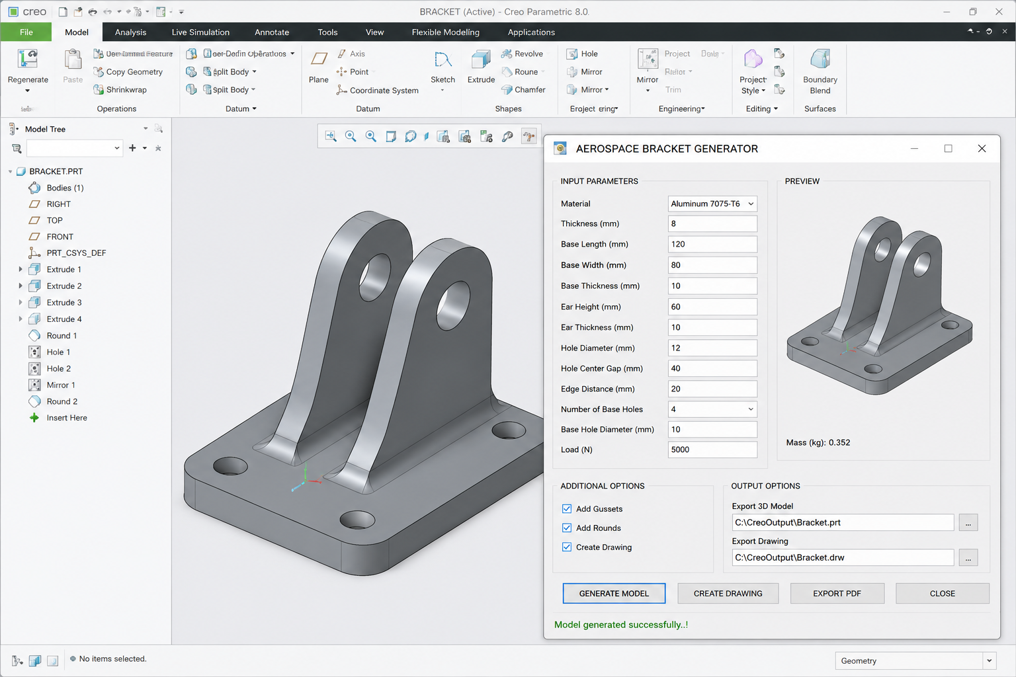Click the Point datum tool

pos(353,72)
